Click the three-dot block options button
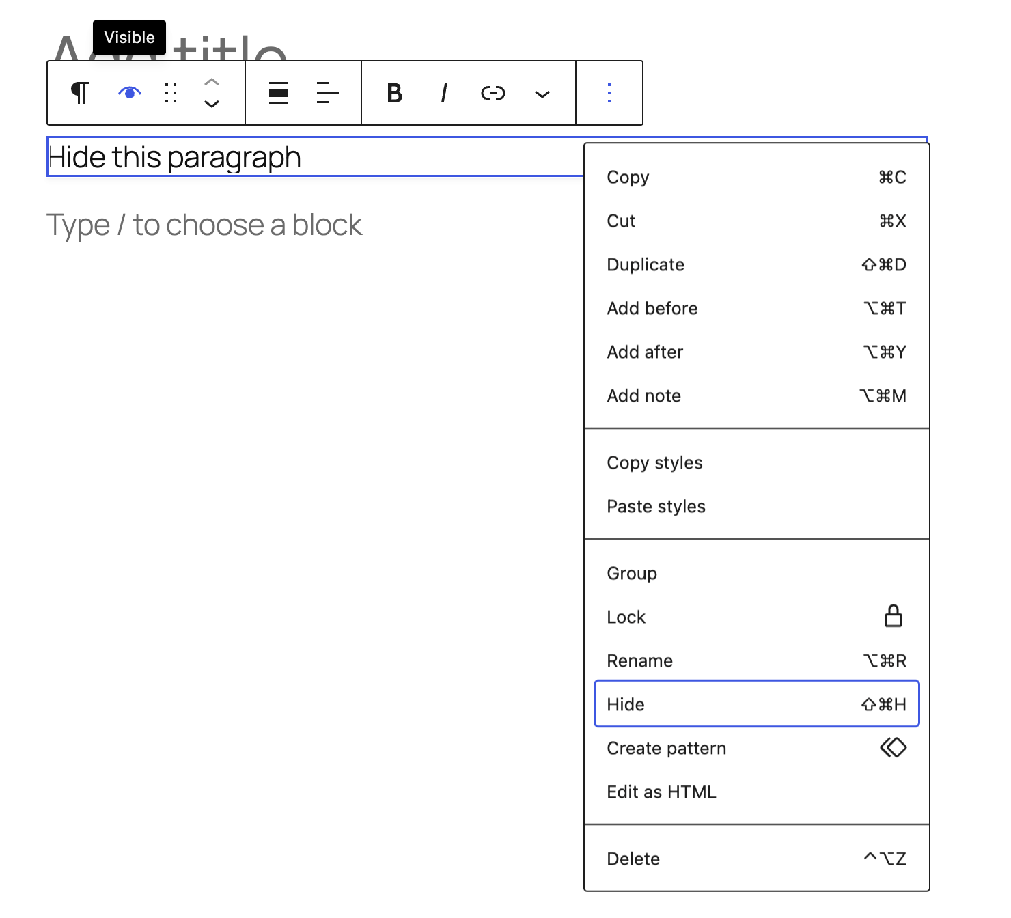1011x918 pixels. [609, 93]
